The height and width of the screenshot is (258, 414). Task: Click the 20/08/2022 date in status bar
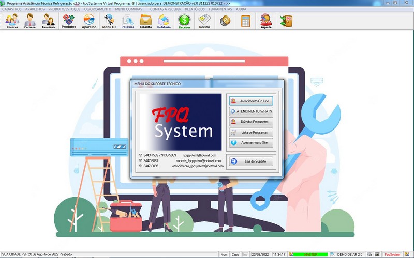[260, 254]
